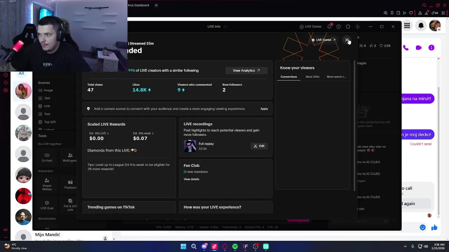Send a thumbs-up like in Messenger
This screenshot has width=449, height=252.
click(434, 227)
